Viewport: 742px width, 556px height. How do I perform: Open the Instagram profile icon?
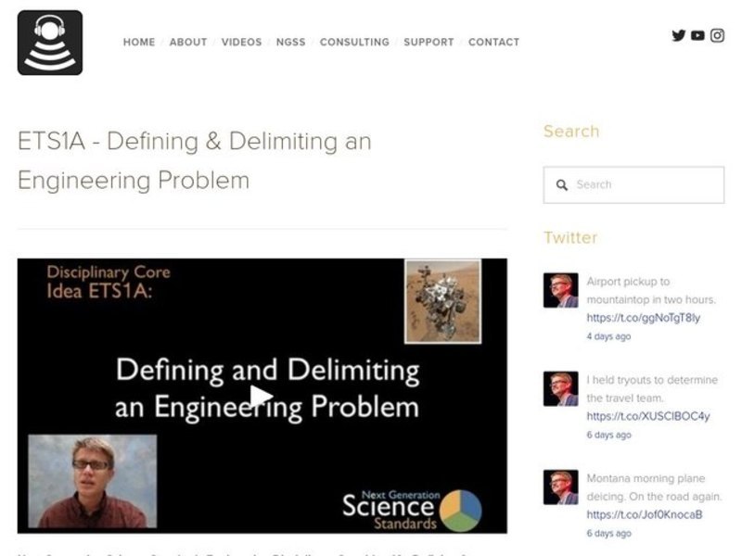(x=717, y=35)
